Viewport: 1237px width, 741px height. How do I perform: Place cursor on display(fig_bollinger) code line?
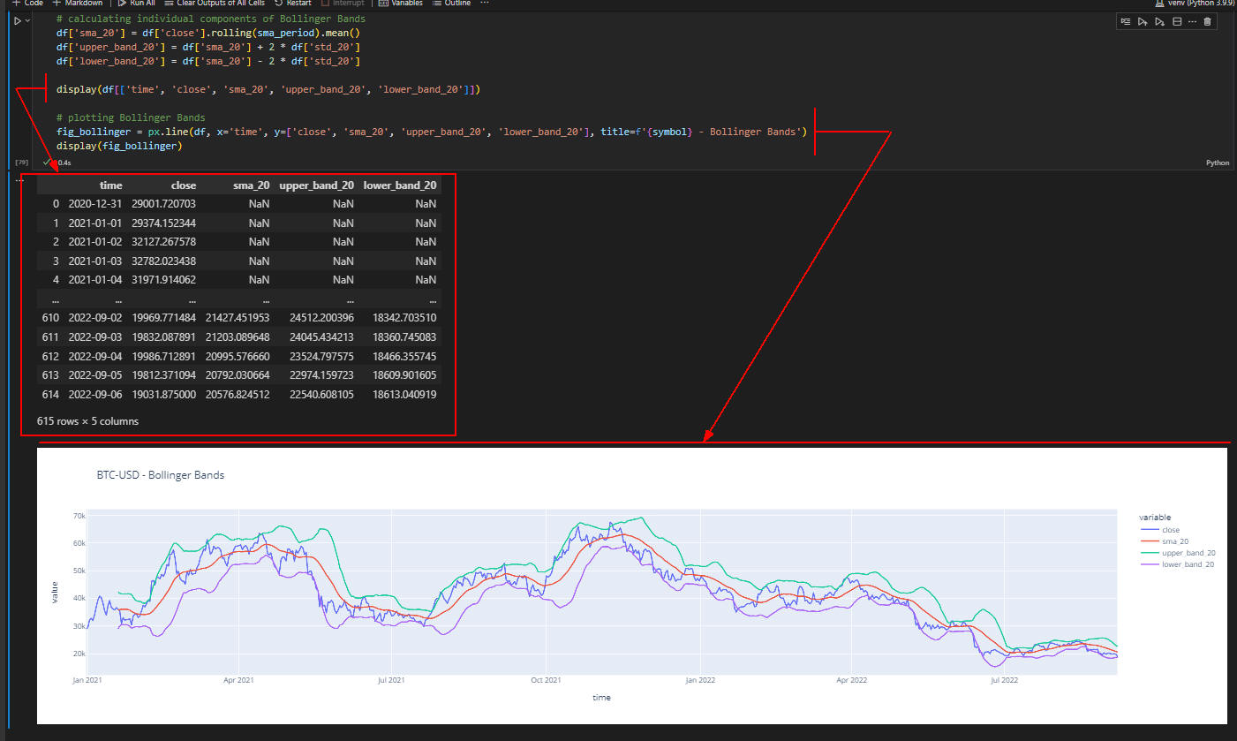tap(119, 146)
